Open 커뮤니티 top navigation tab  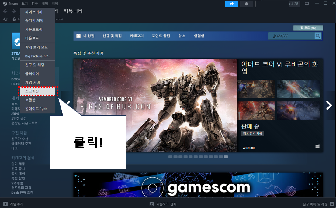pos(73,11)
